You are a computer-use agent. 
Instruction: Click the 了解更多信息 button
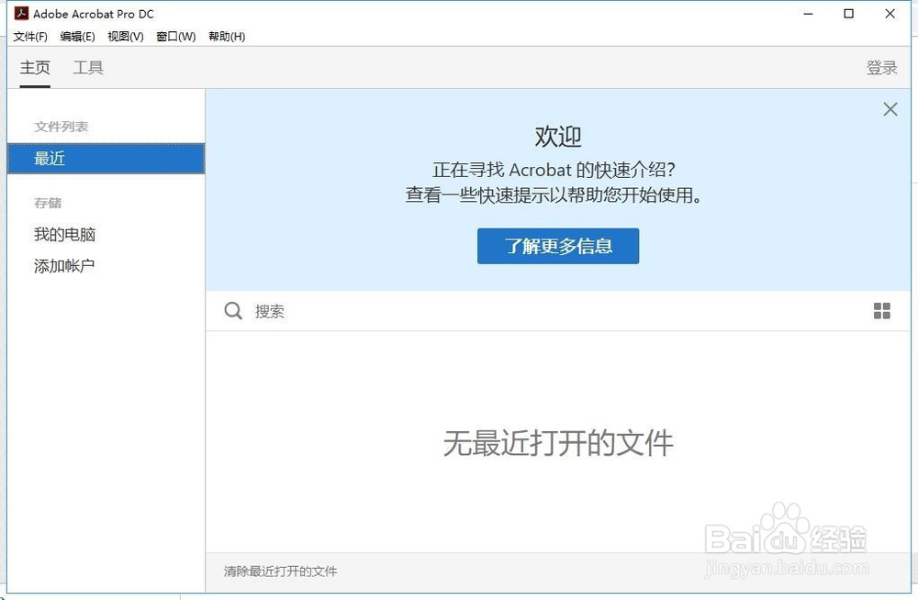(x=558, y=246)
